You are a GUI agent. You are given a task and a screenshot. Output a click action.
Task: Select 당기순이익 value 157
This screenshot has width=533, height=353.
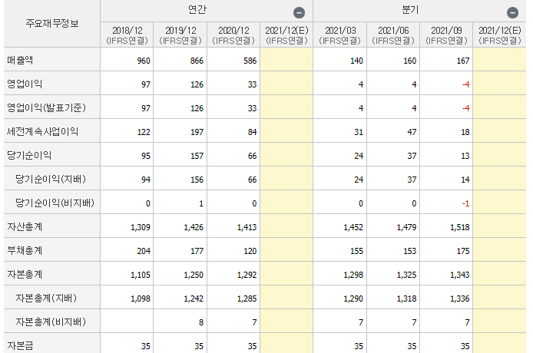pos(197,156)
